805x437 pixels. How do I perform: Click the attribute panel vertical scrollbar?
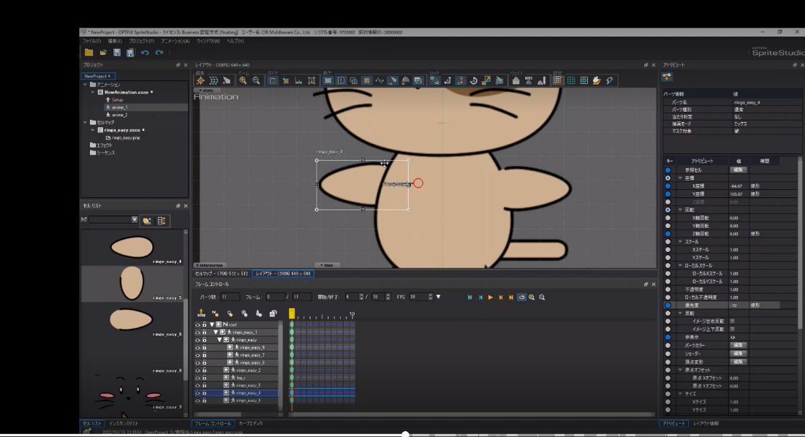(801, 243)
